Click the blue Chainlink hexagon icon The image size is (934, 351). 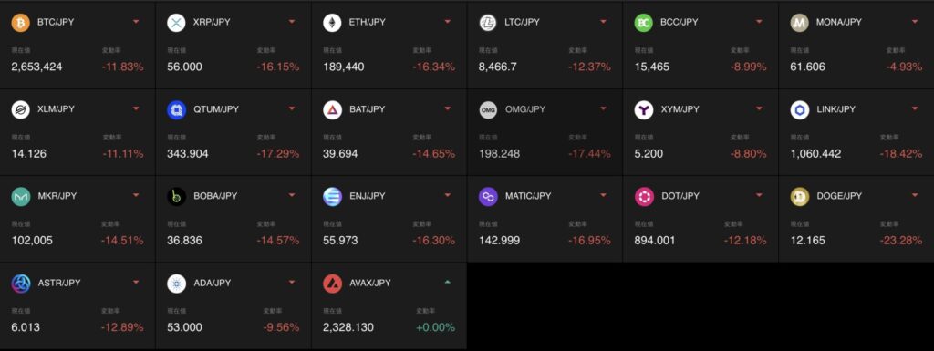tap(800, 109)
